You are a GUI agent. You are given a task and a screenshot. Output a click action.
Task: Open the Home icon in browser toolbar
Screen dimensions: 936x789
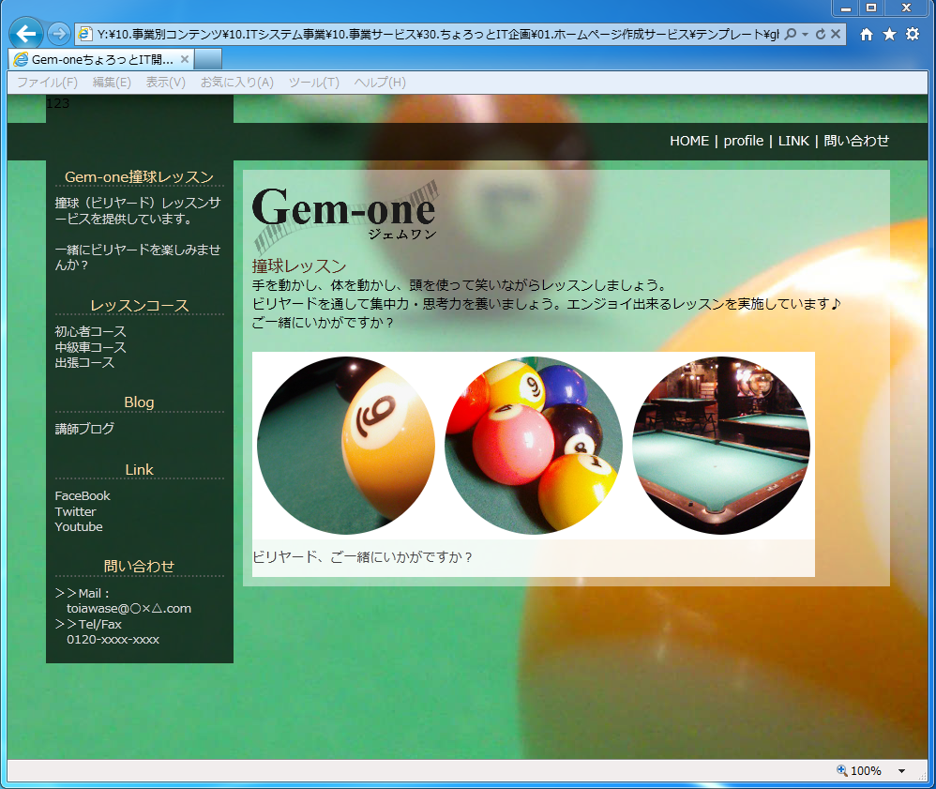click(x=867, y=35)
